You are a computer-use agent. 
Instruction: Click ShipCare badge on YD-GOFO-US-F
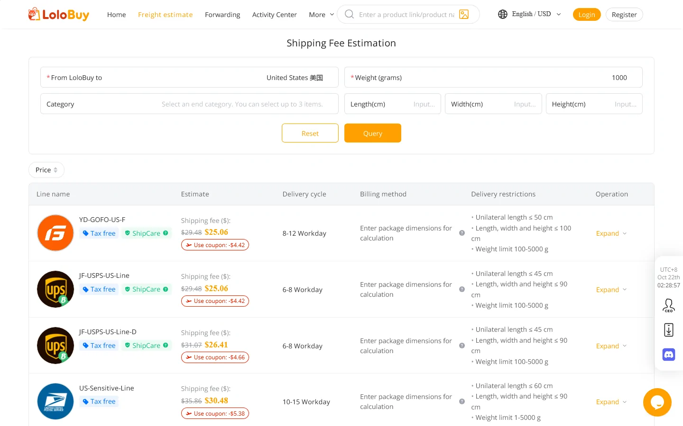point(146,233)
